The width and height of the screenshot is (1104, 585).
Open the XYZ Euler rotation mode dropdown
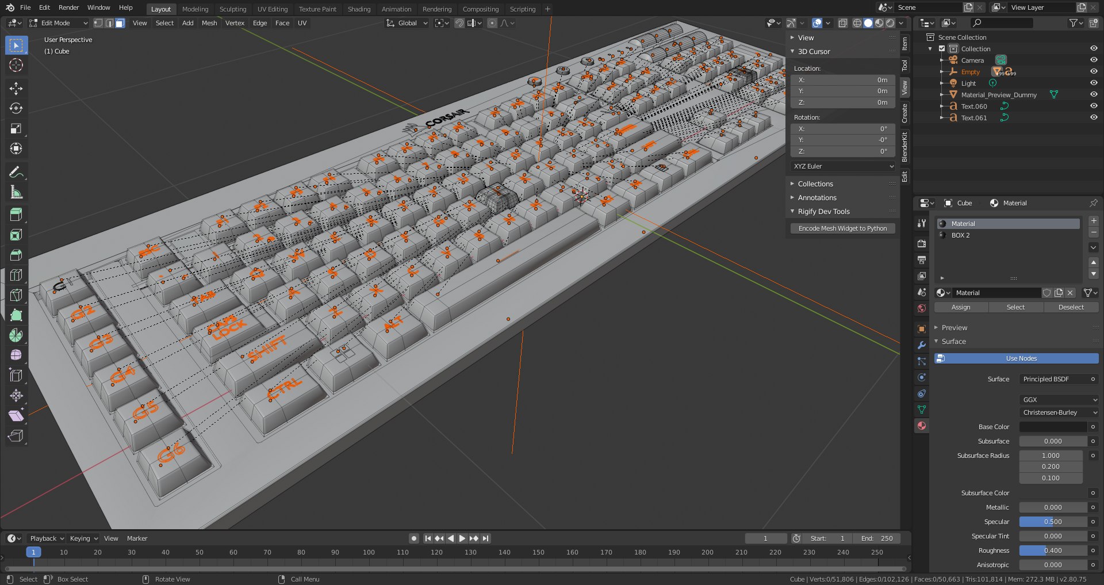click(843, 166)
